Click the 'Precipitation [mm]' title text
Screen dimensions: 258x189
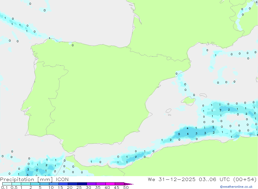tap(26, 179)
